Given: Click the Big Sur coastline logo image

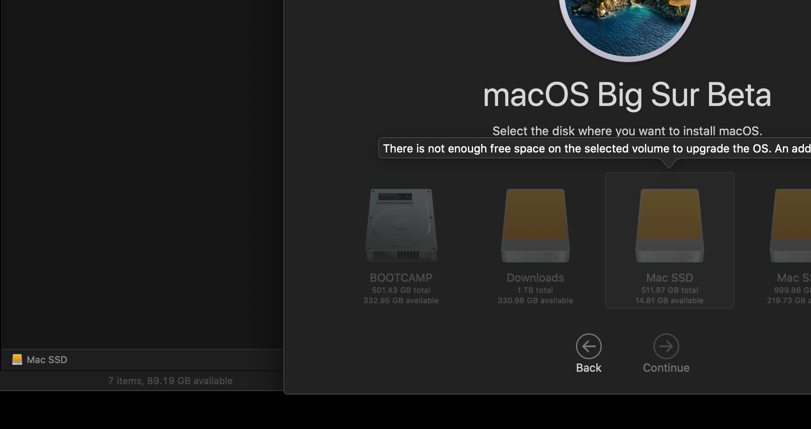Looking at the screenshot, I should point(627,28).
